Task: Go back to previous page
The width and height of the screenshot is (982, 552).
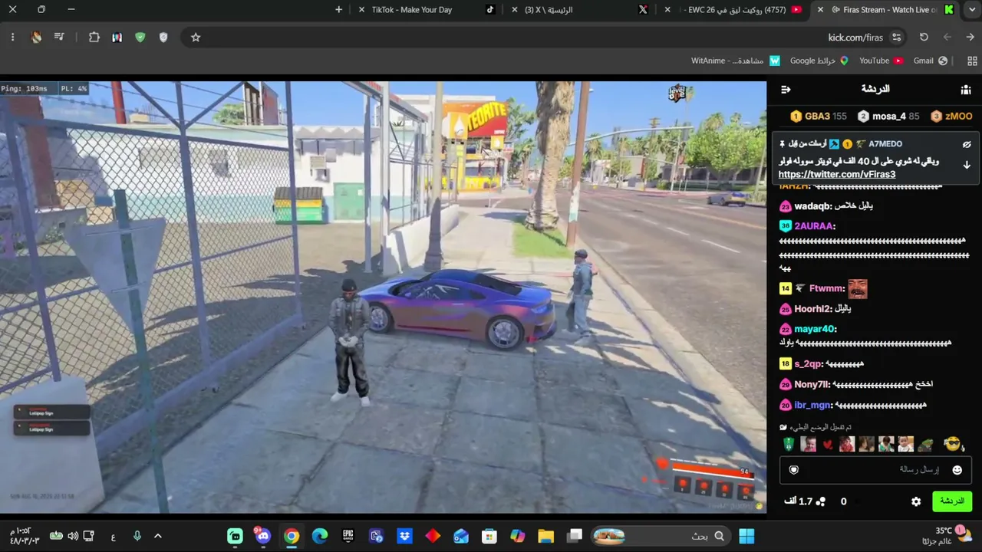Action: point(970,38)
